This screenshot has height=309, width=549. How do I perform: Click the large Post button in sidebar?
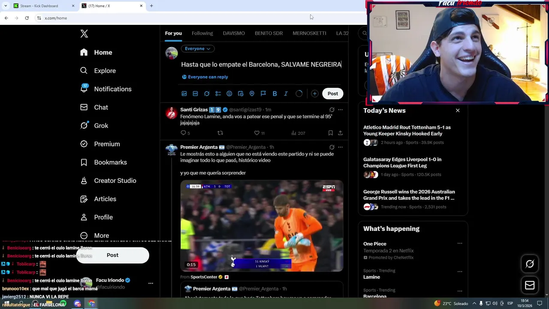(113, 255)
